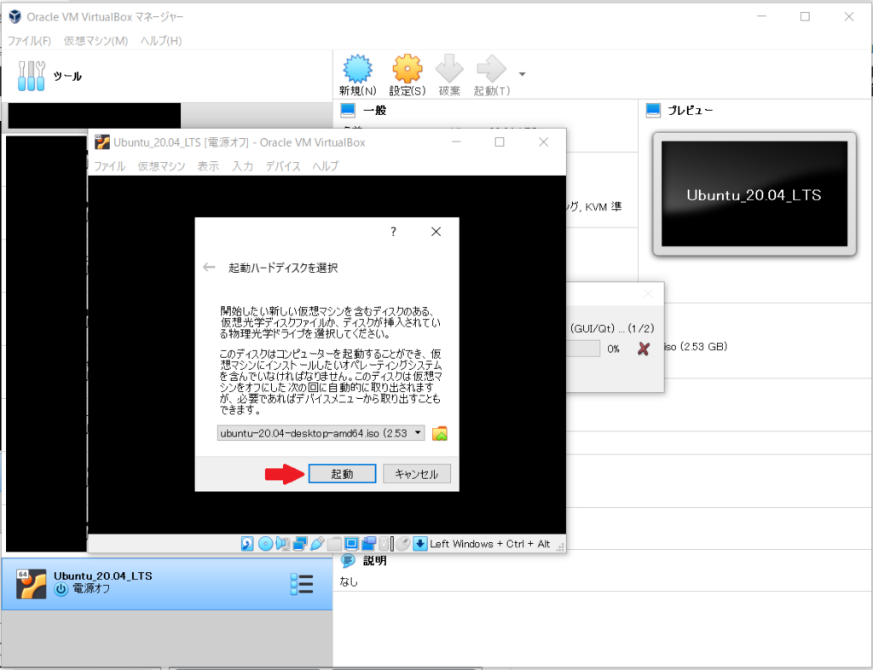Click the VM window title bar icon

point(102,142)
